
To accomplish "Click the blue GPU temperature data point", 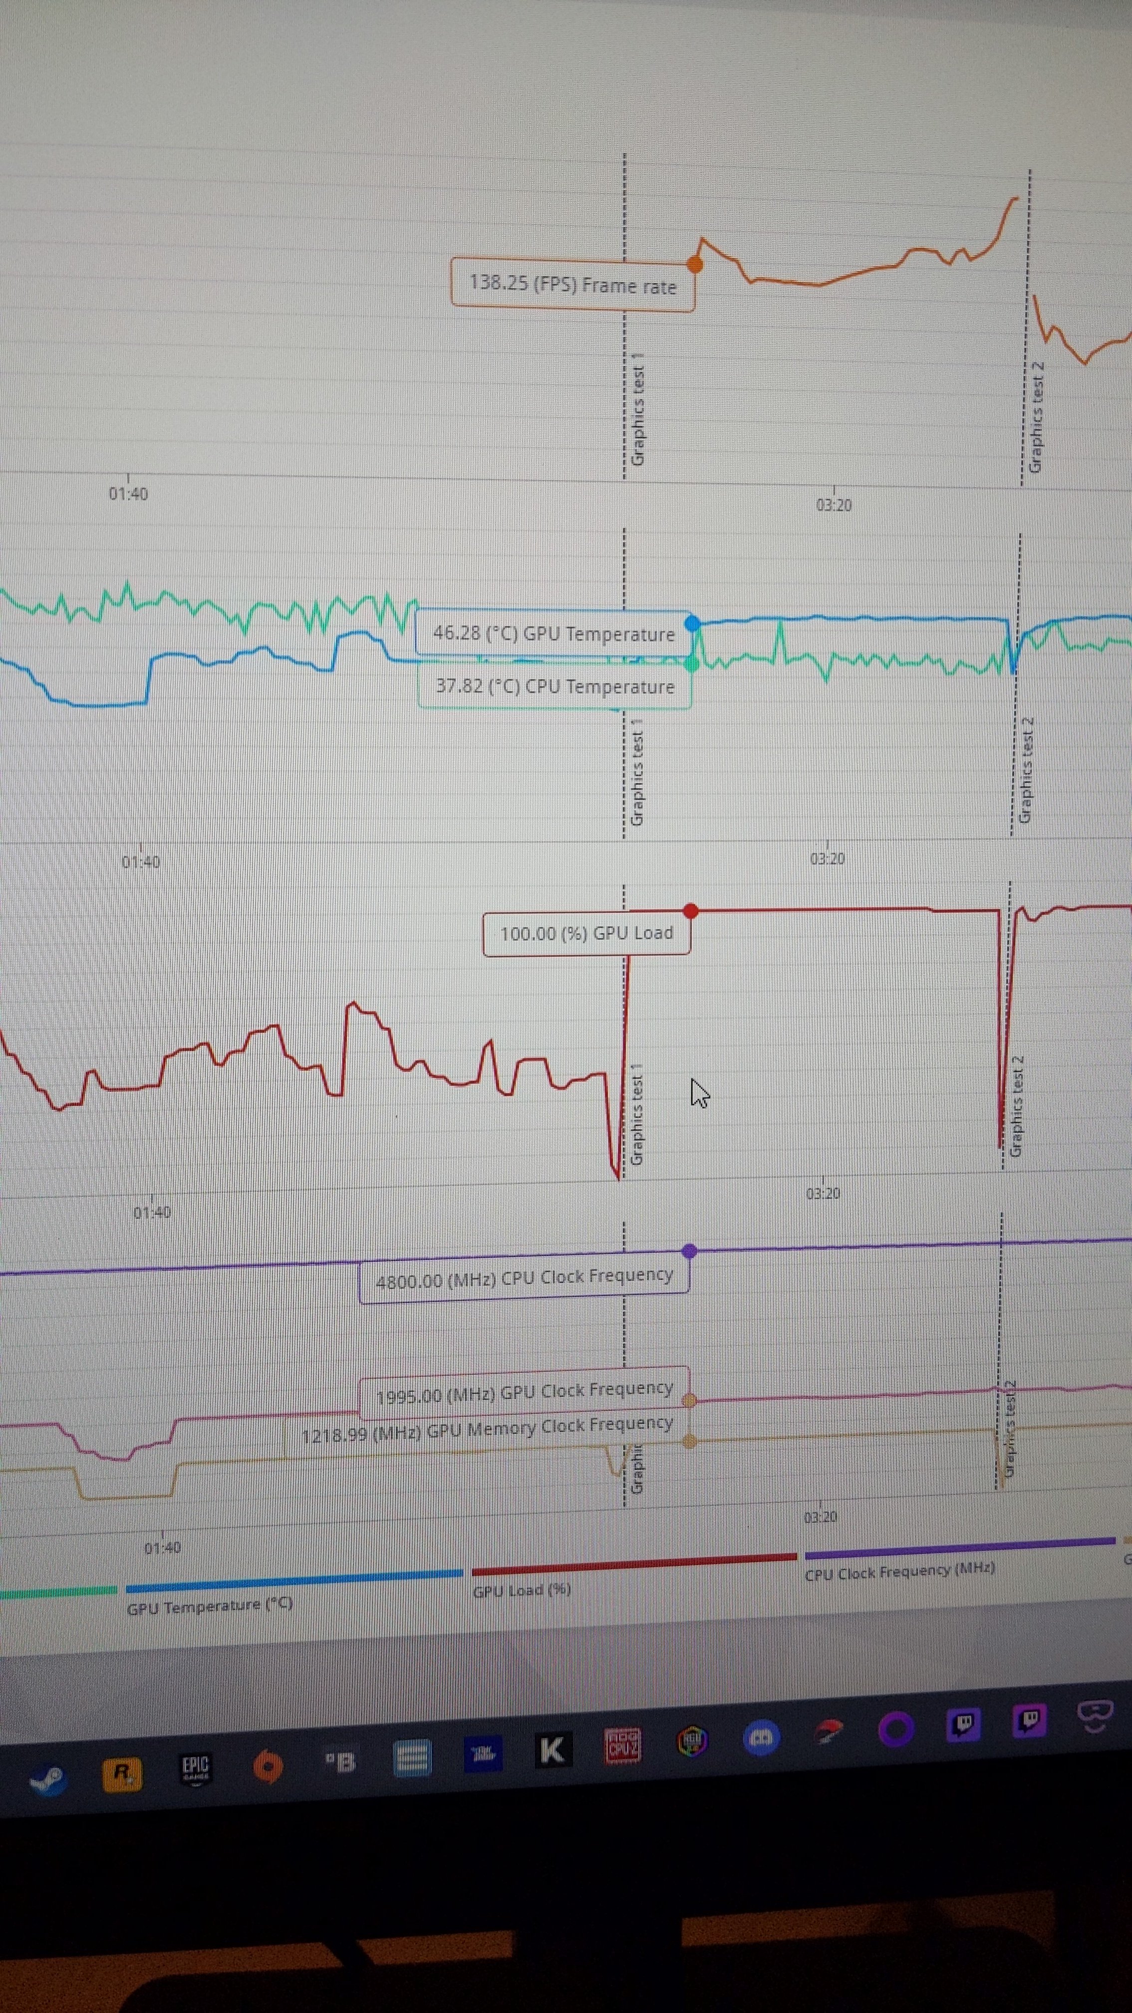I will (692, 623).
